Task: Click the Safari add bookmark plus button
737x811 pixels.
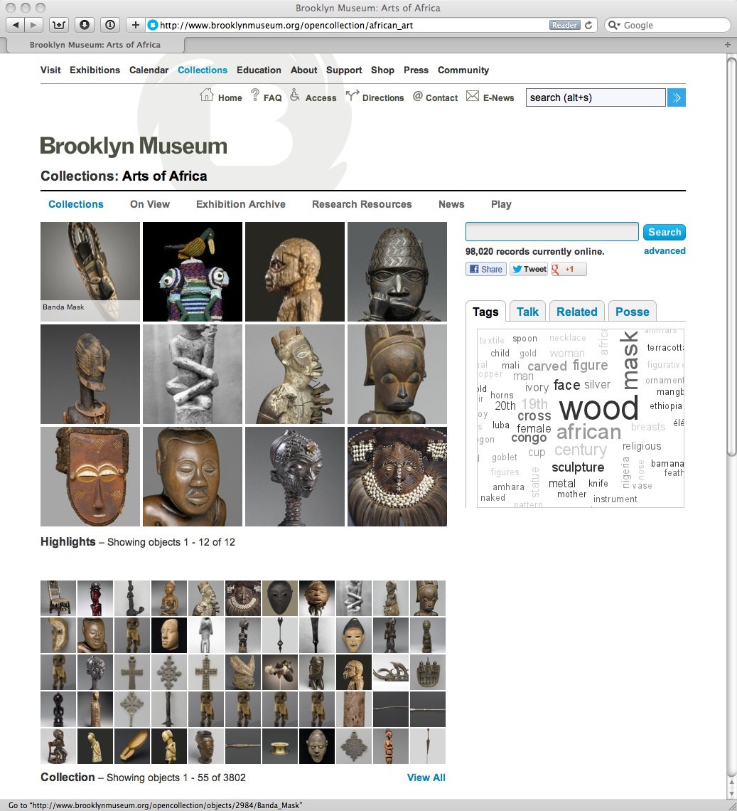Action: pyautogui.click(x=136, y=25)
